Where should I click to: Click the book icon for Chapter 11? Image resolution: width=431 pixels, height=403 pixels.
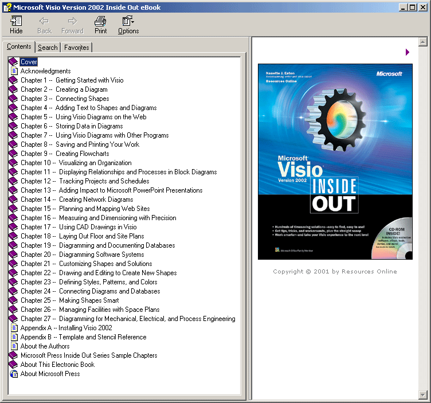pyautogui.click(x=13, y=172)
